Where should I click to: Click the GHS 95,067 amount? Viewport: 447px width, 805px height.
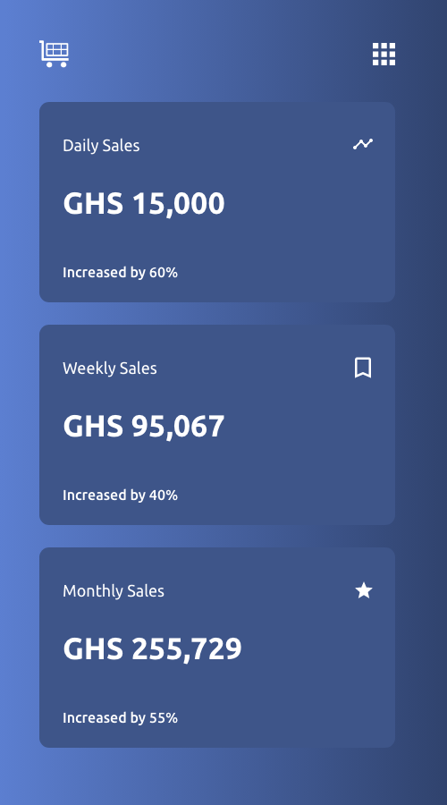pos(144,426)
